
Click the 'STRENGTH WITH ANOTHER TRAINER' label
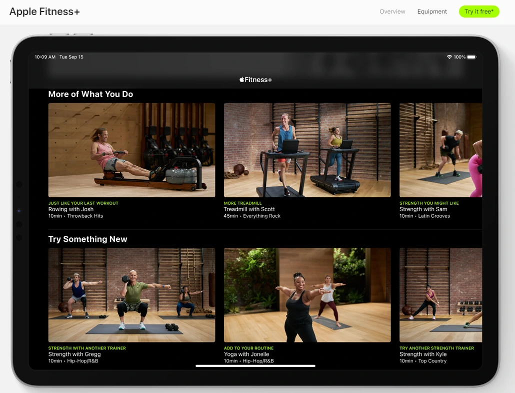click(87, 348)
